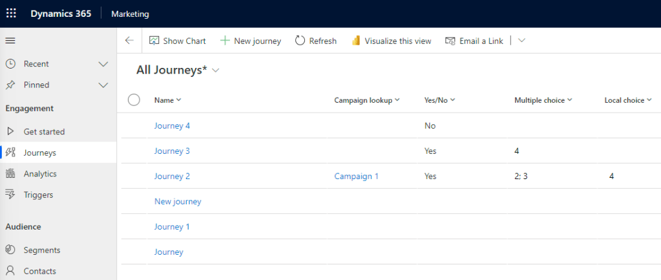The width and height of the screenshot is (661, 280).
Task: Click Local choice '4' in Journey 2 row
Action: [x=611, y=177]
